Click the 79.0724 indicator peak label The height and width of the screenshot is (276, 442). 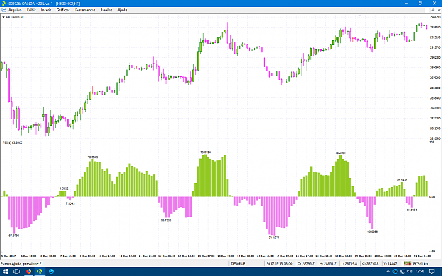(206, 152)
